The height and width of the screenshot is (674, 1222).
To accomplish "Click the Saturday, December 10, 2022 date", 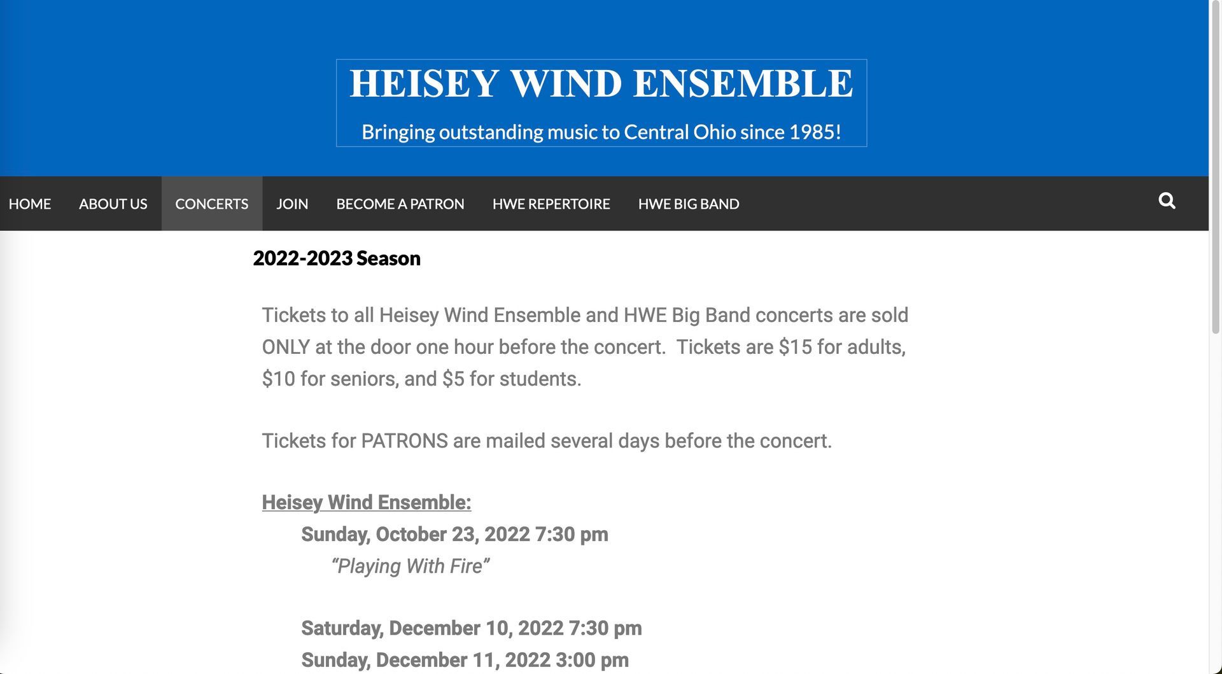I will pos(471,628).
